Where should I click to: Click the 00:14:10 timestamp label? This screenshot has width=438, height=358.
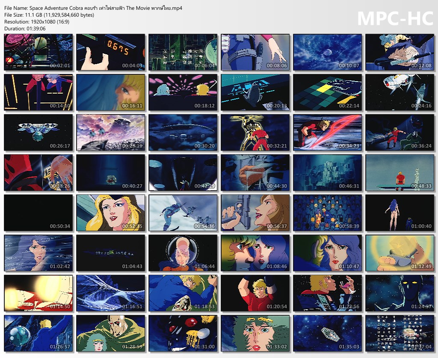tap(60, 106)
